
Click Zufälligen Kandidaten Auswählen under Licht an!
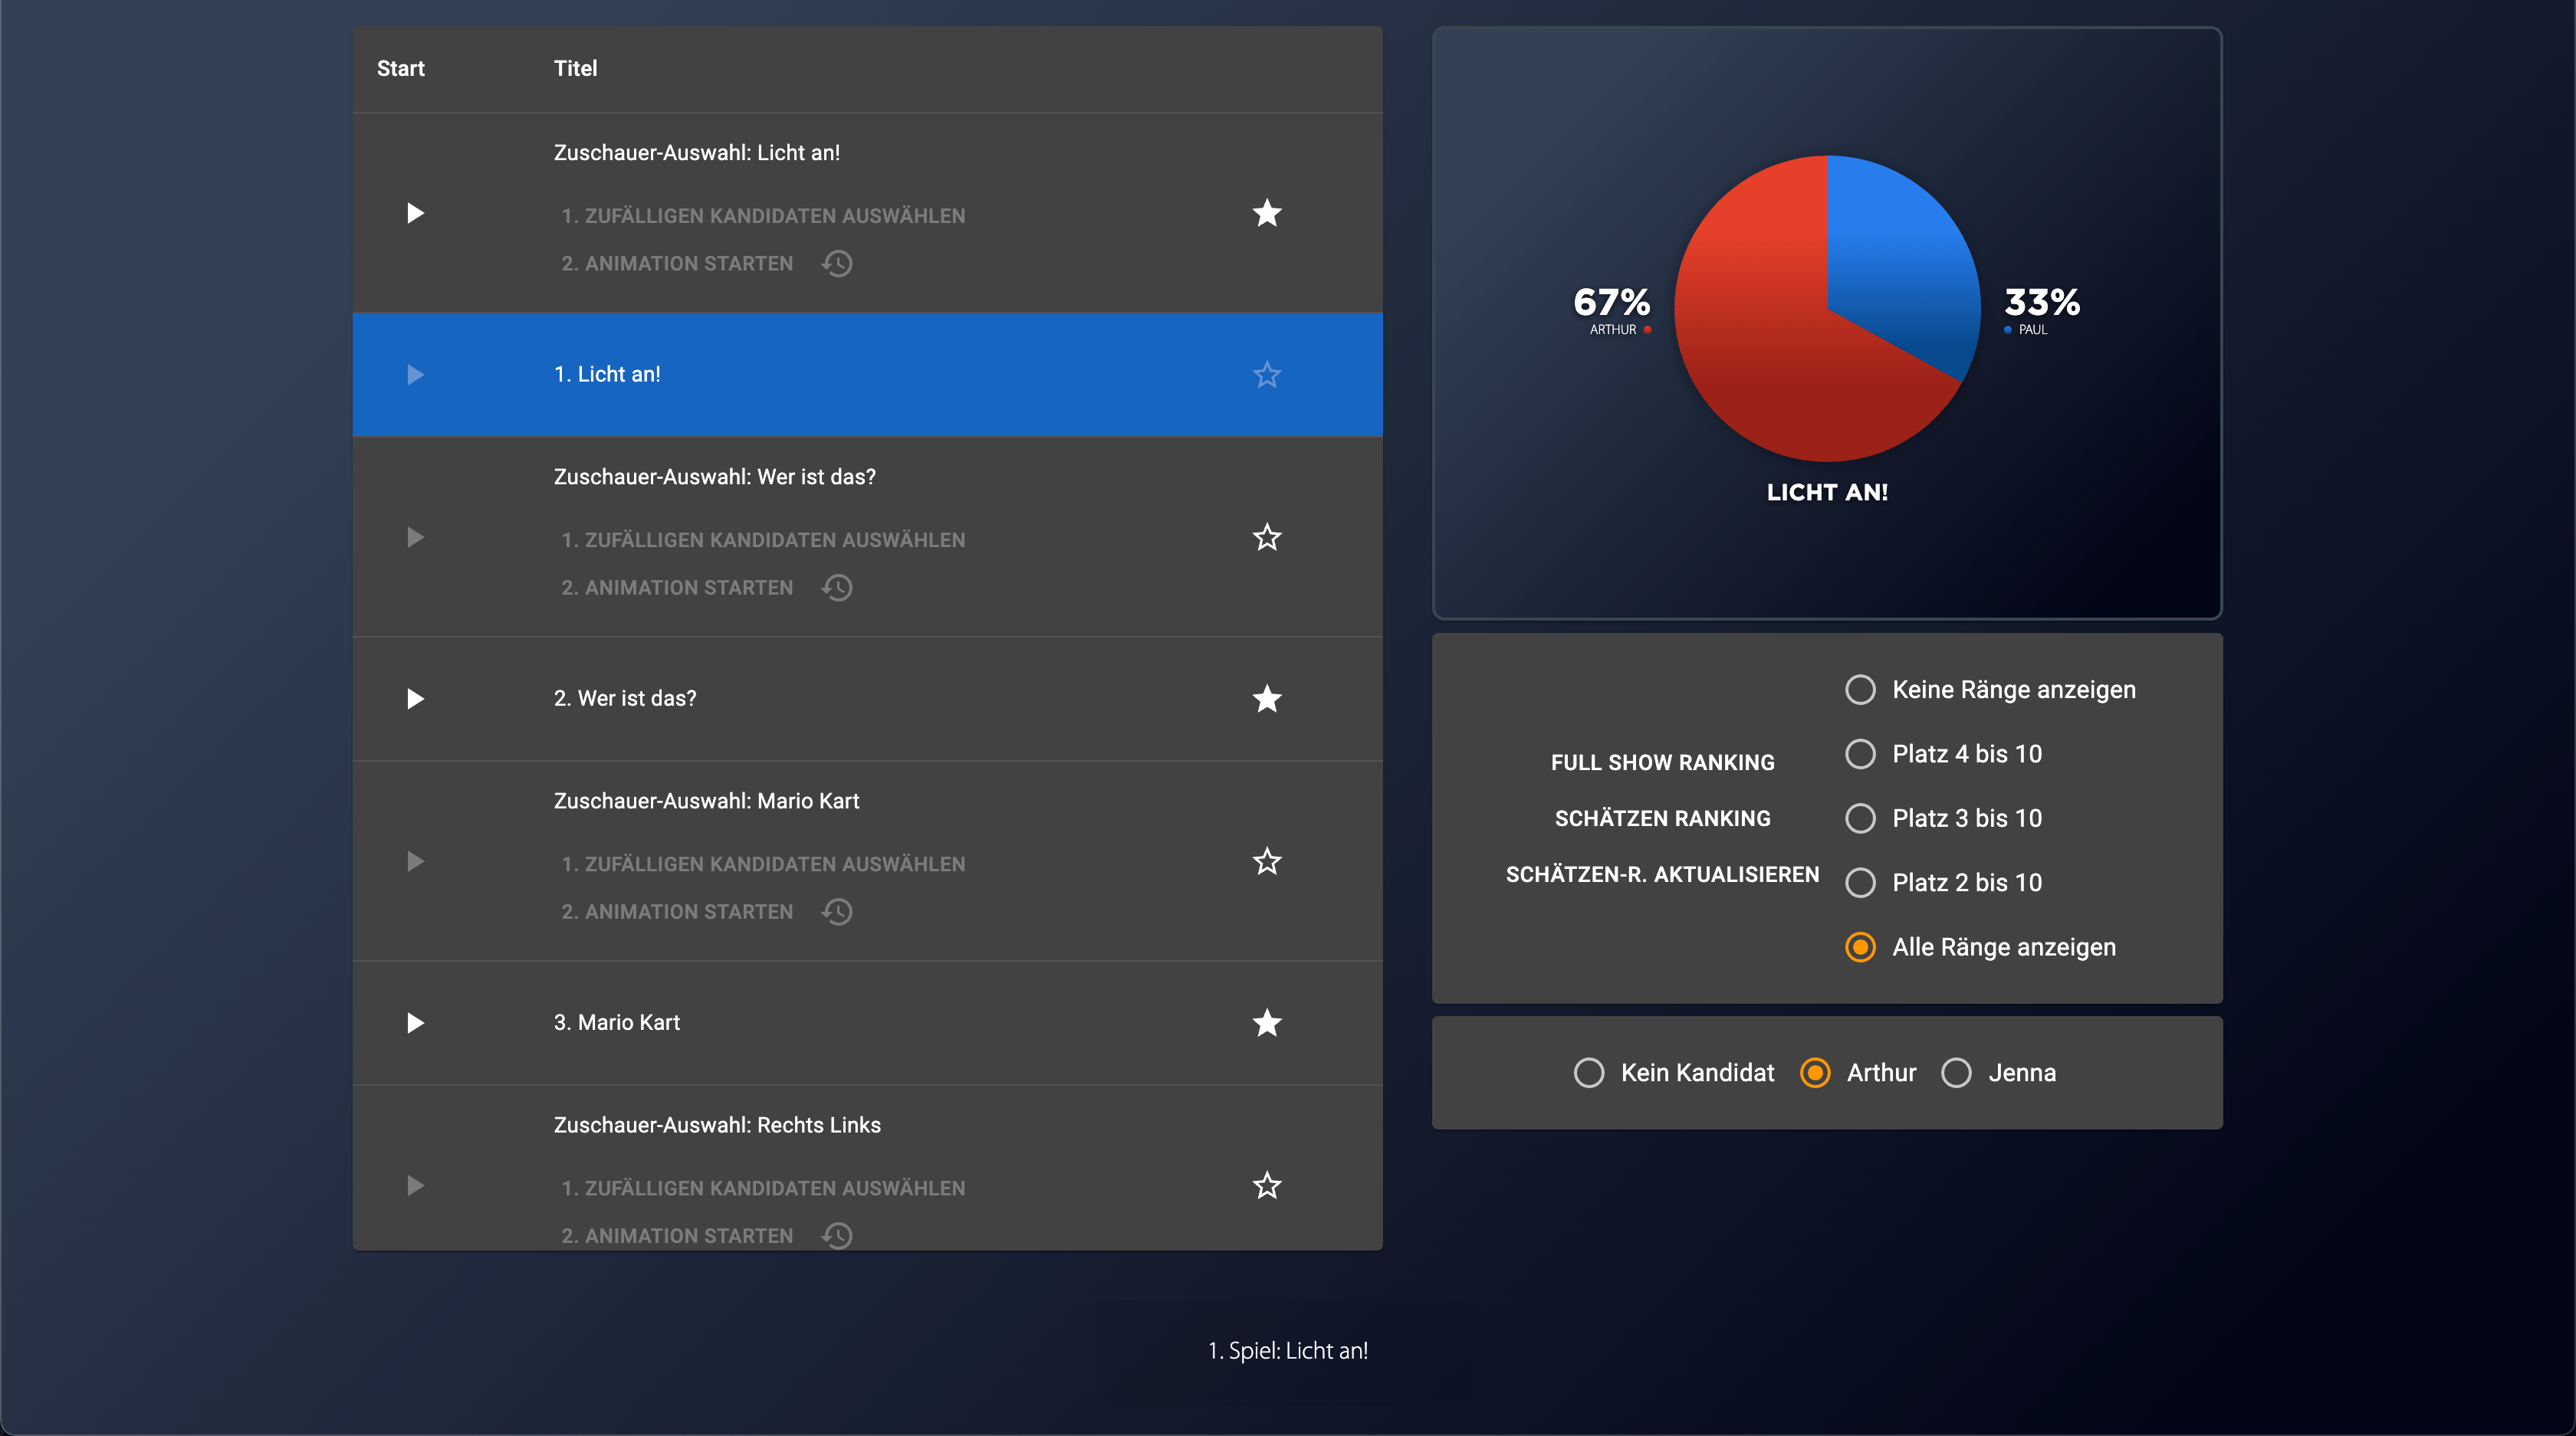click(763, 216)
